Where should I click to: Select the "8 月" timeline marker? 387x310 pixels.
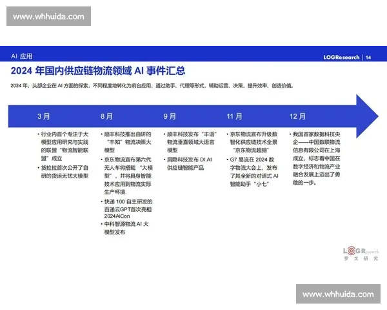tap(106, 116)
